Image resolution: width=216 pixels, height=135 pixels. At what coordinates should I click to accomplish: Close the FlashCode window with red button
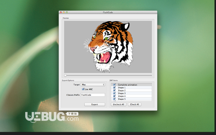click(61, 12)
